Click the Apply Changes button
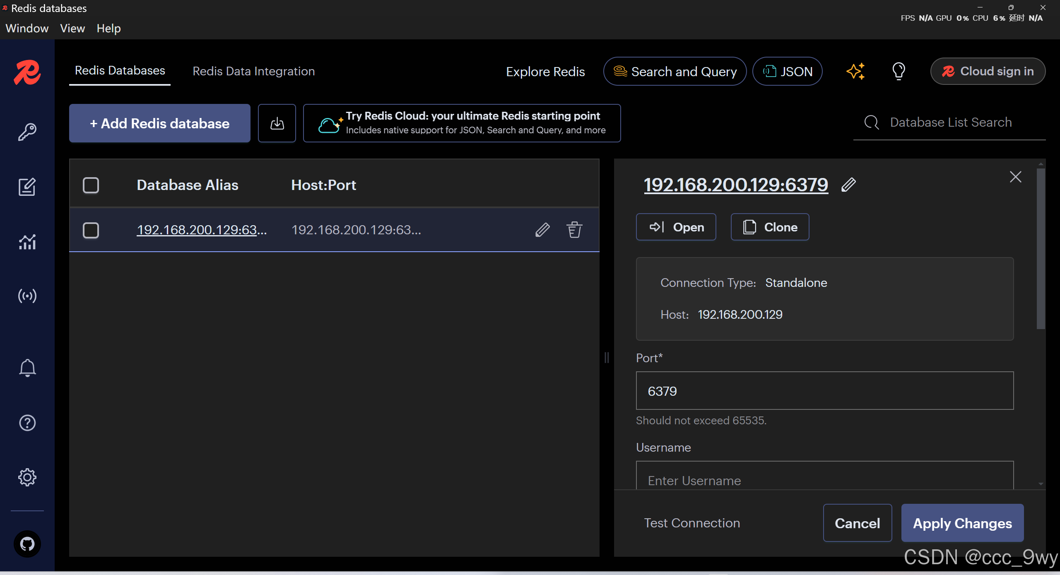The width and height of the screenshot is (1060, 575). pos(962,523)
